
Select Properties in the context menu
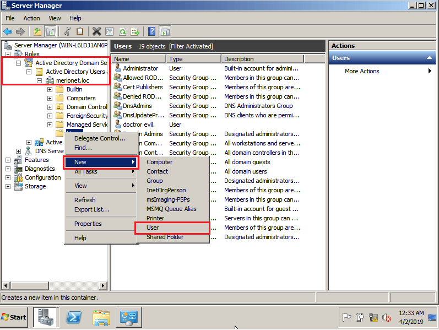point(101,224)
